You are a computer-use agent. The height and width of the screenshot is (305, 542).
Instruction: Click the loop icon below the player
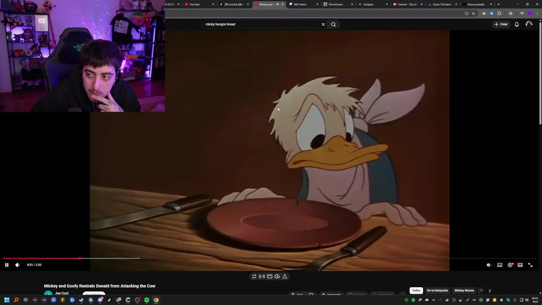pyautogui.click(x=254, y=276)
